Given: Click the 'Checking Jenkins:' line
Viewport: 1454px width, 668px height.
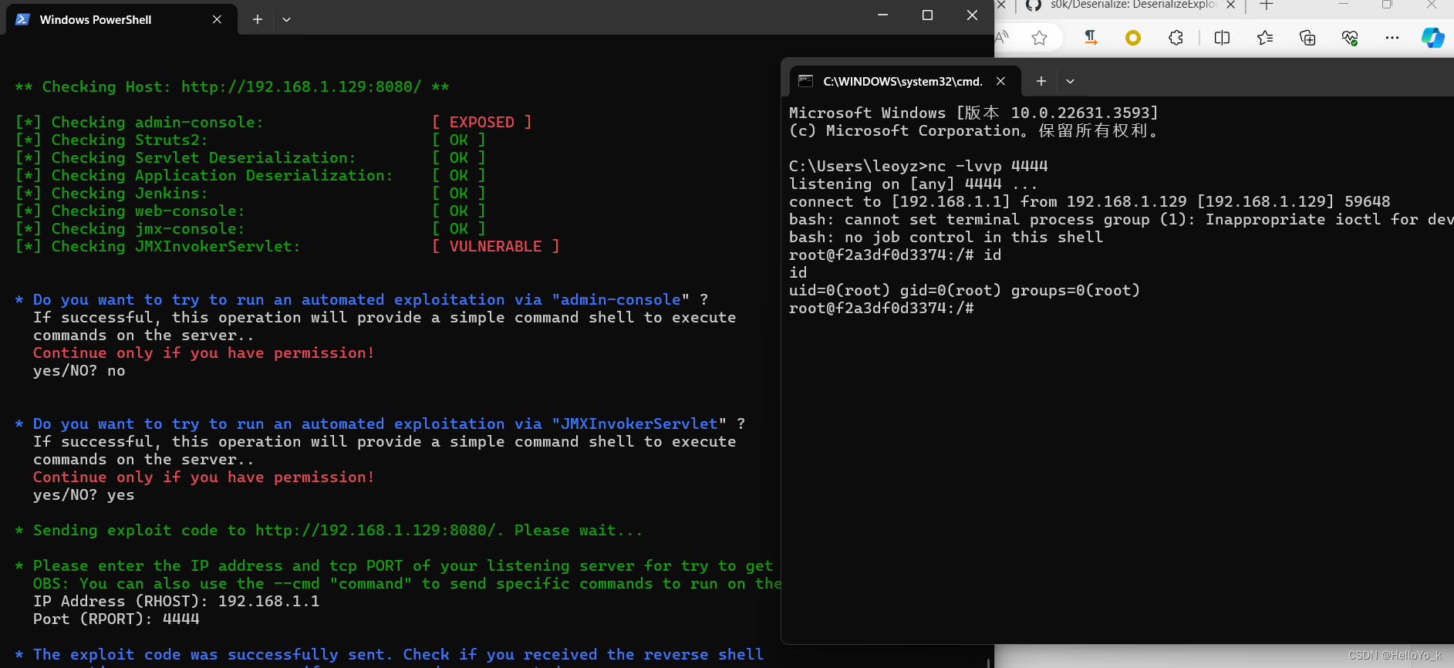Looking at the screenshot, I should (250, 193).
